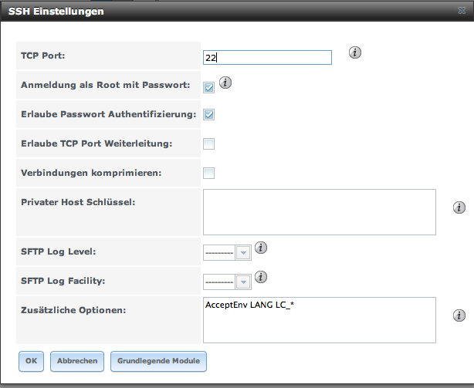
Task: Focus the TCP Port input field
Action: 267,58
